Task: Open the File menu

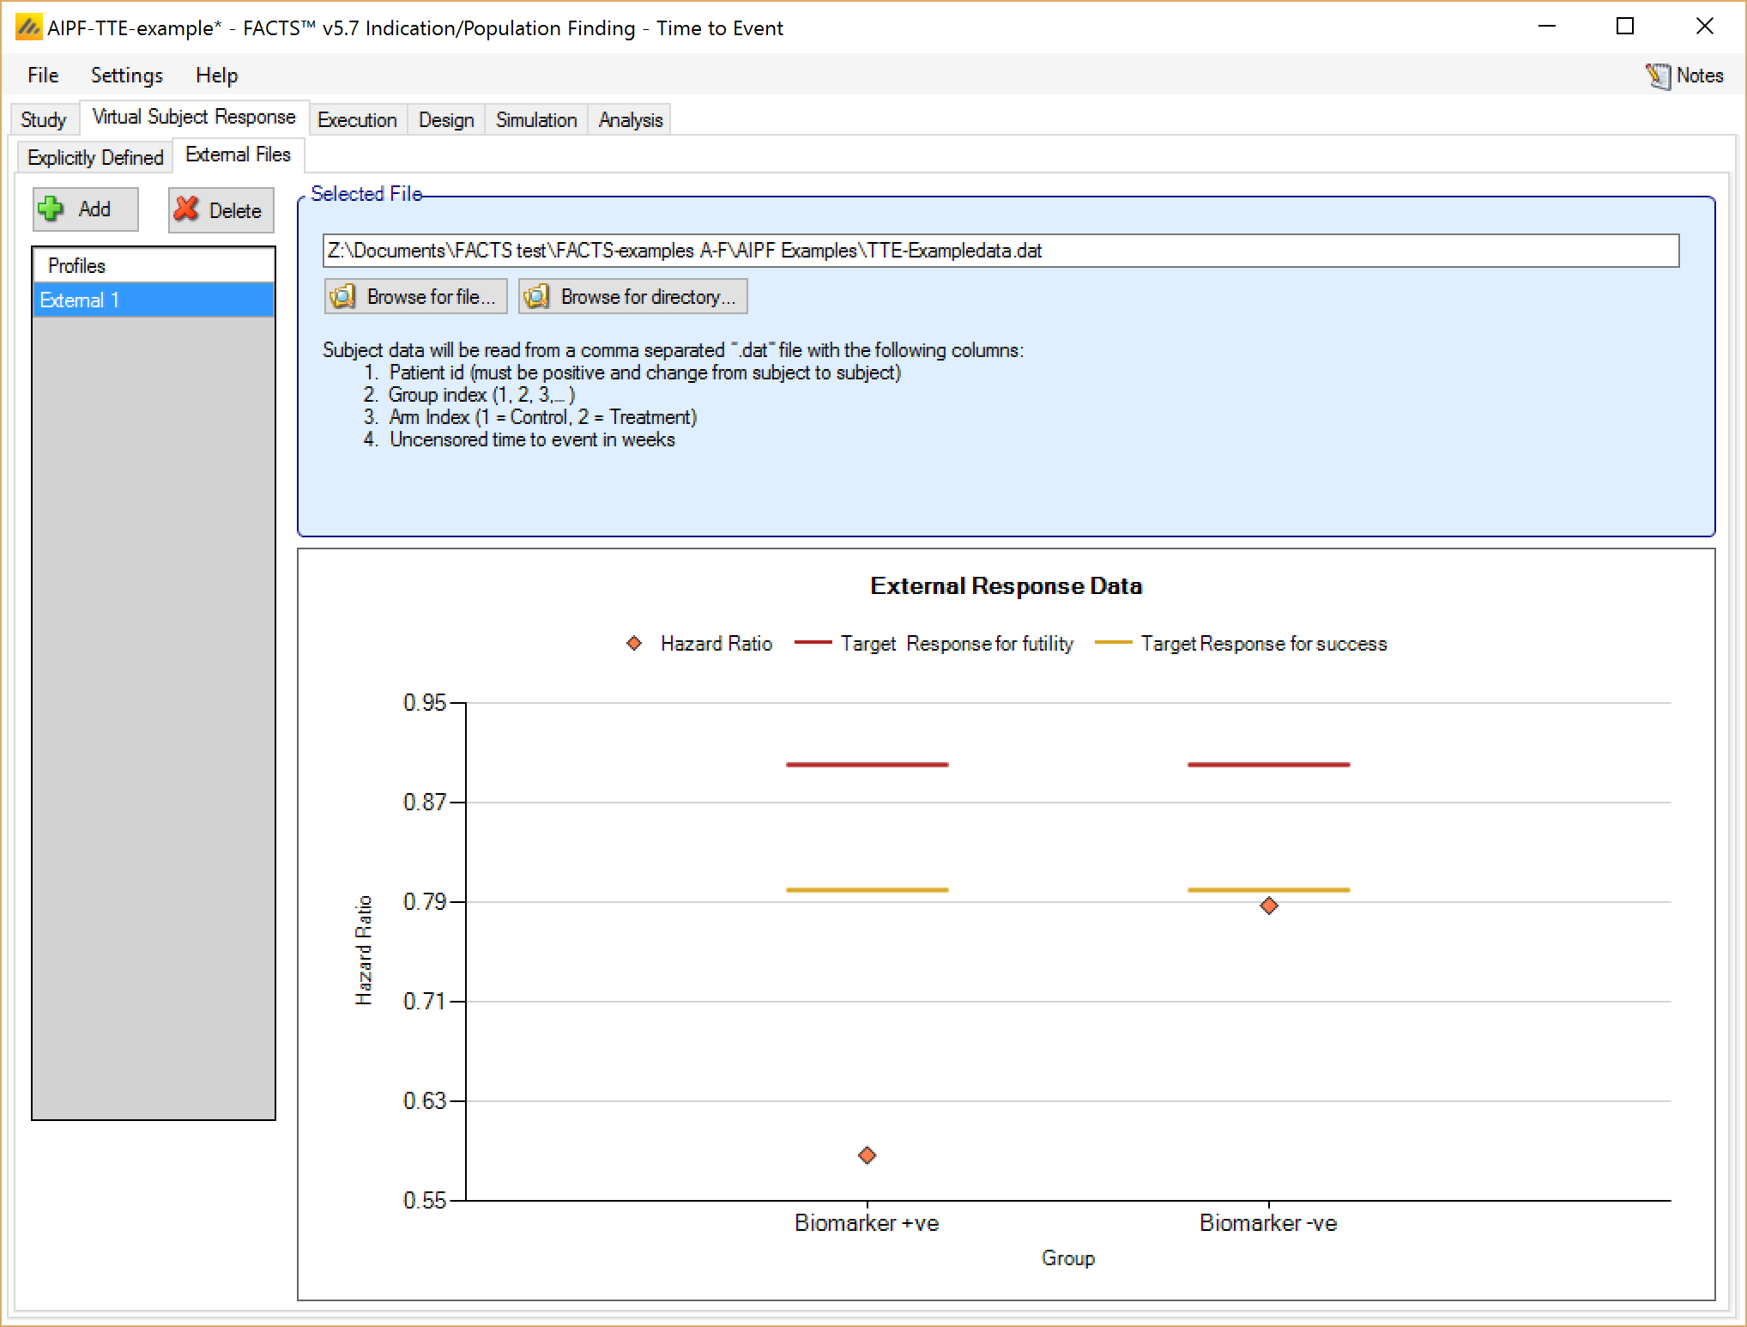Action: (43, 76)
